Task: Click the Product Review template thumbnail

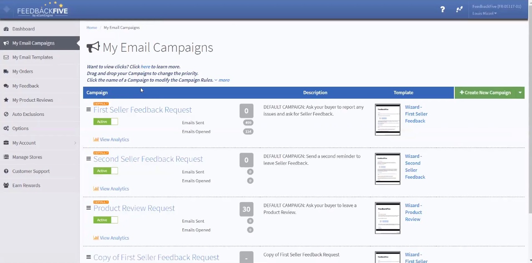Action: point(388,218)
